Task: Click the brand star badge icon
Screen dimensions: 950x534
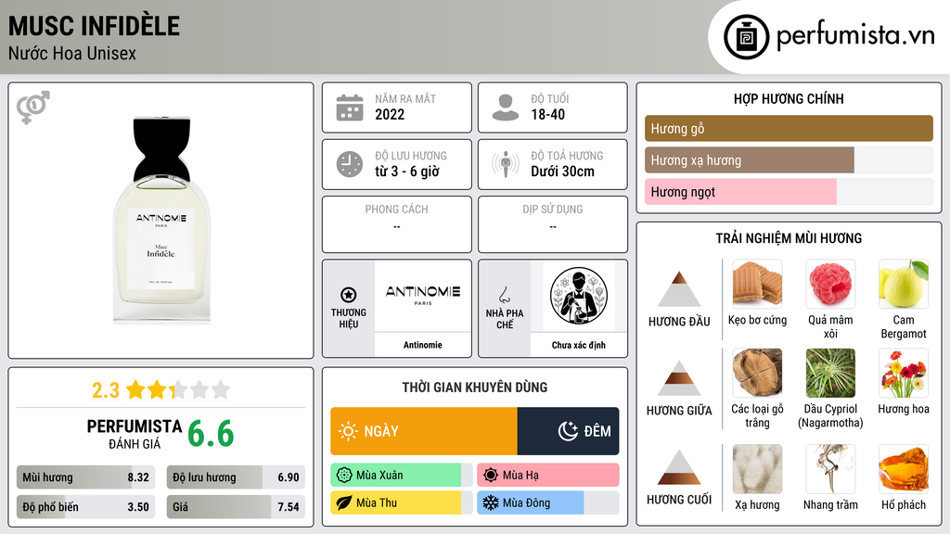Action: [349, 295]
